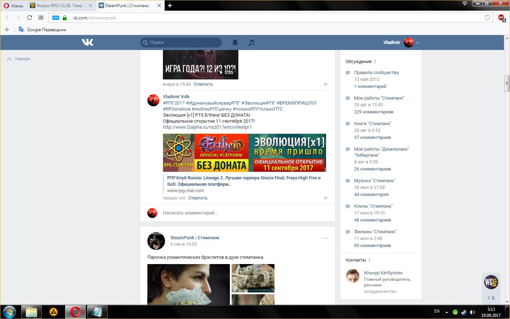Screen dimensions: 510x319
Task: Close the Форум RPG-CLUB tab
Action: tap(90, 5)
